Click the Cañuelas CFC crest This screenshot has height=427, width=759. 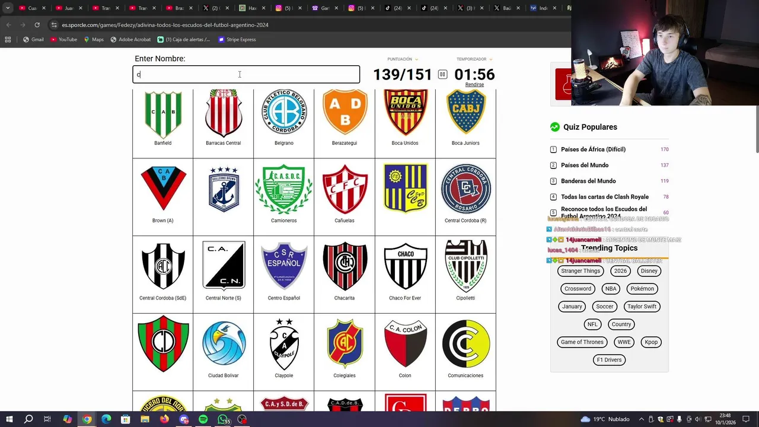[x=345, y=189]
